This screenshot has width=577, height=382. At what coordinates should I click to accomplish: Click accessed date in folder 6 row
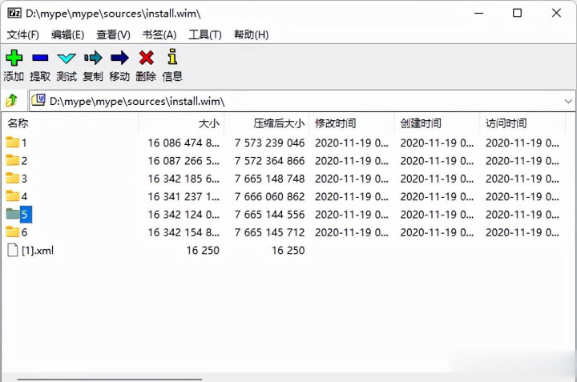tap(523, 232)
